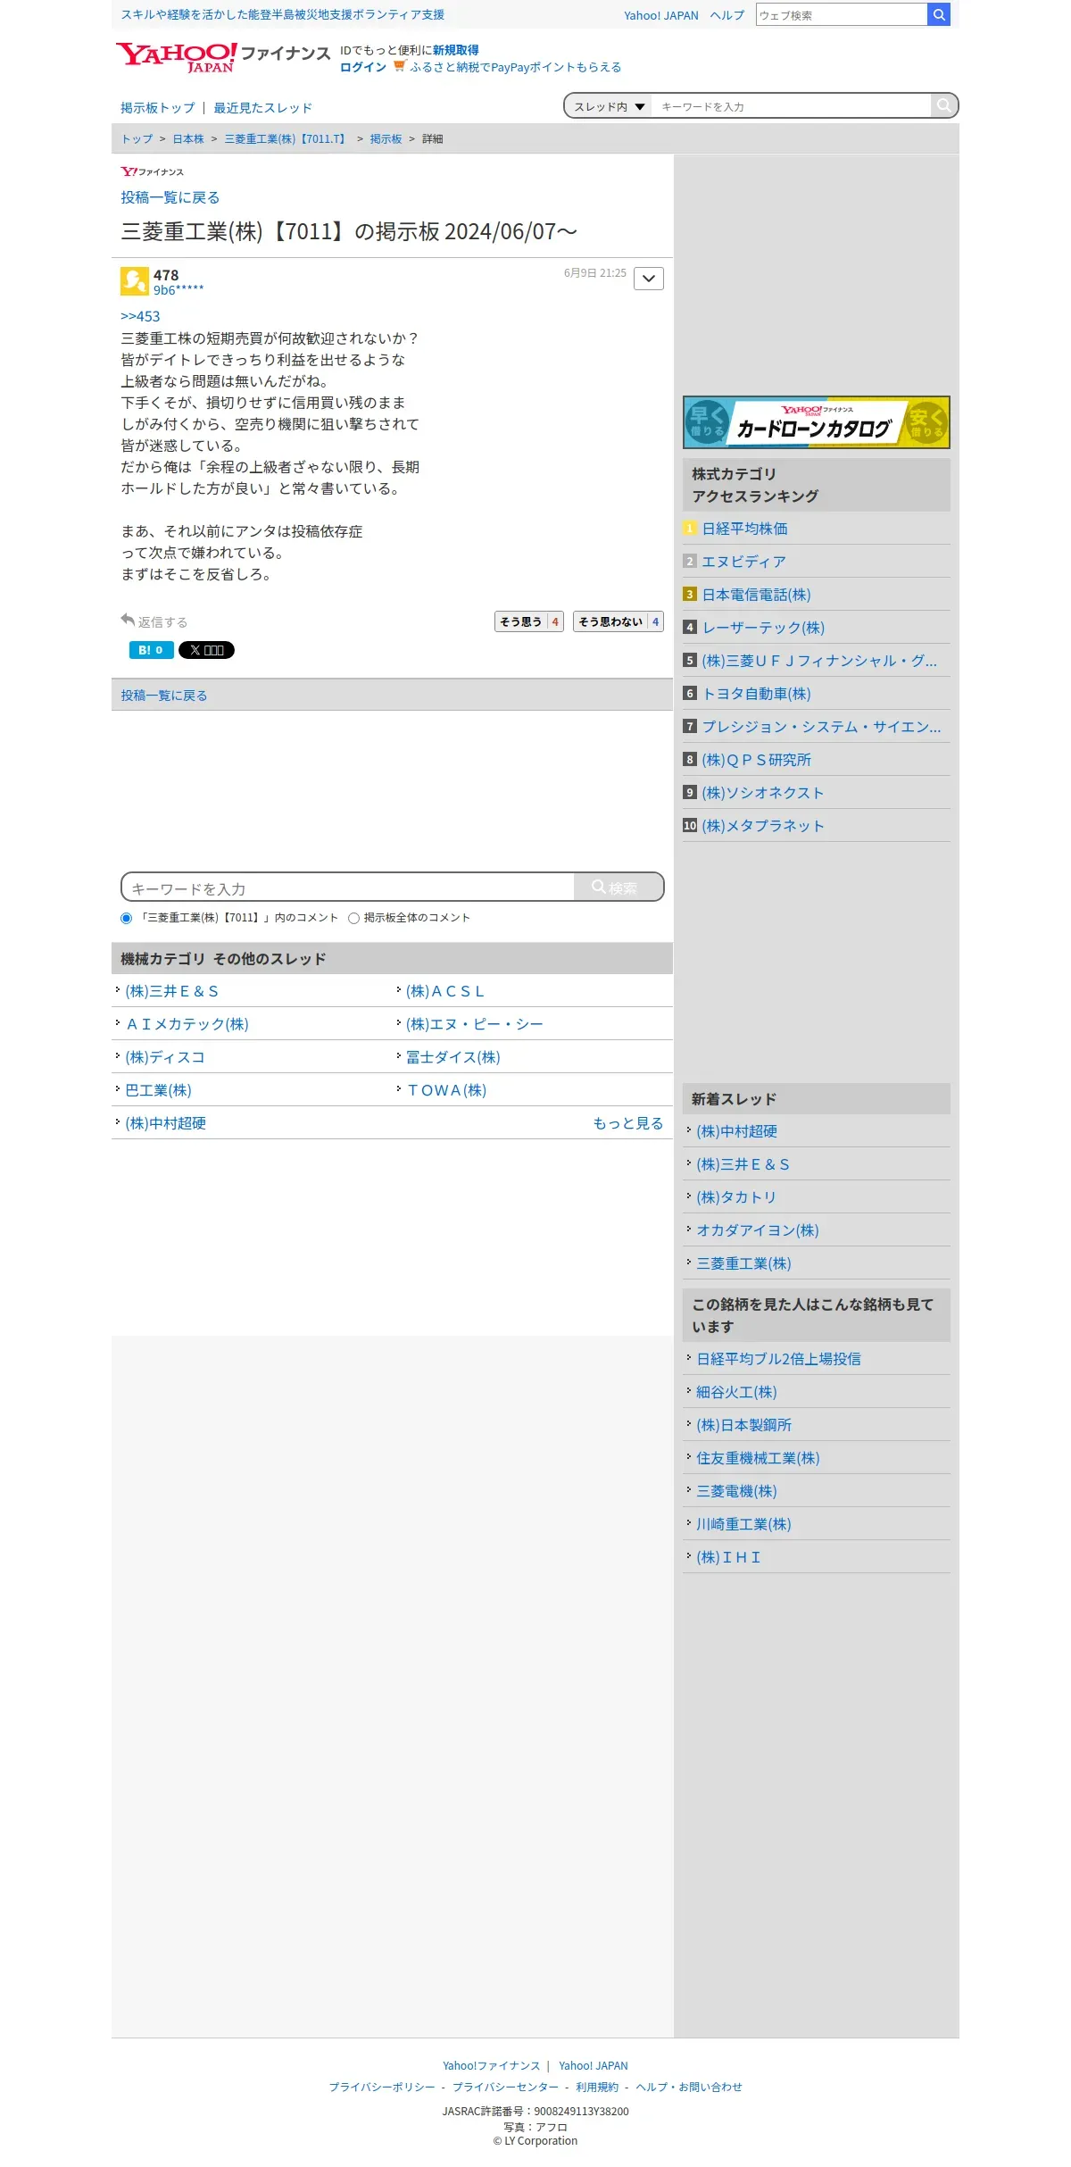
Task: Open the Yahoo! JAPAN Finance logo
Action: (x=223, y=57)
